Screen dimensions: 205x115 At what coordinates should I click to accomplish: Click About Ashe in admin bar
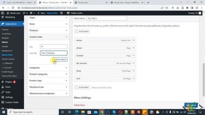click(52, 13)
